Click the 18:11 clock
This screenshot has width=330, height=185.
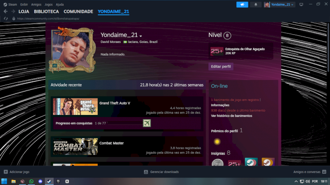tap(324, 181)
